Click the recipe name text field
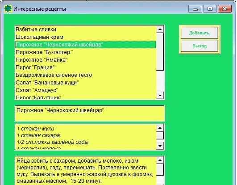 point(89,114)
